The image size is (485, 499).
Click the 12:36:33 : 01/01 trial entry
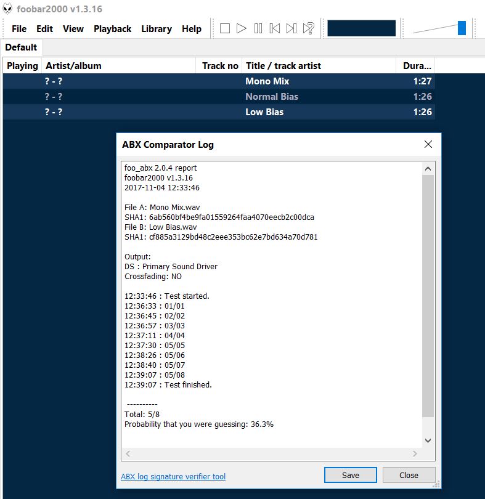point(155,306)
